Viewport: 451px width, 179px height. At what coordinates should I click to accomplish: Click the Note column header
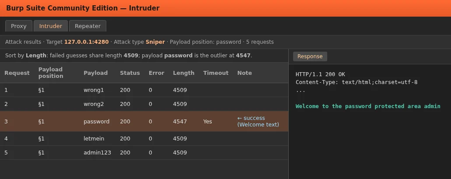[x=245, y=73]
